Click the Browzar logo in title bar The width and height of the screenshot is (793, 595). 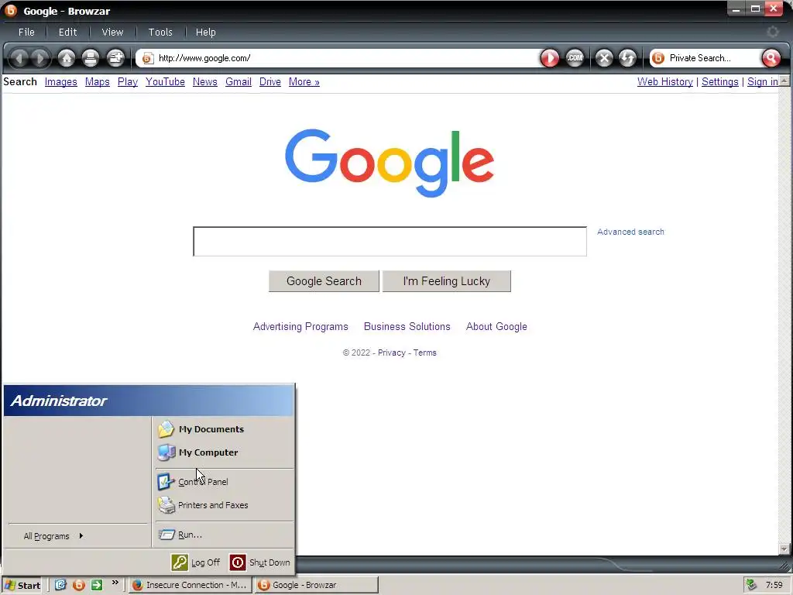click(11, 11)
